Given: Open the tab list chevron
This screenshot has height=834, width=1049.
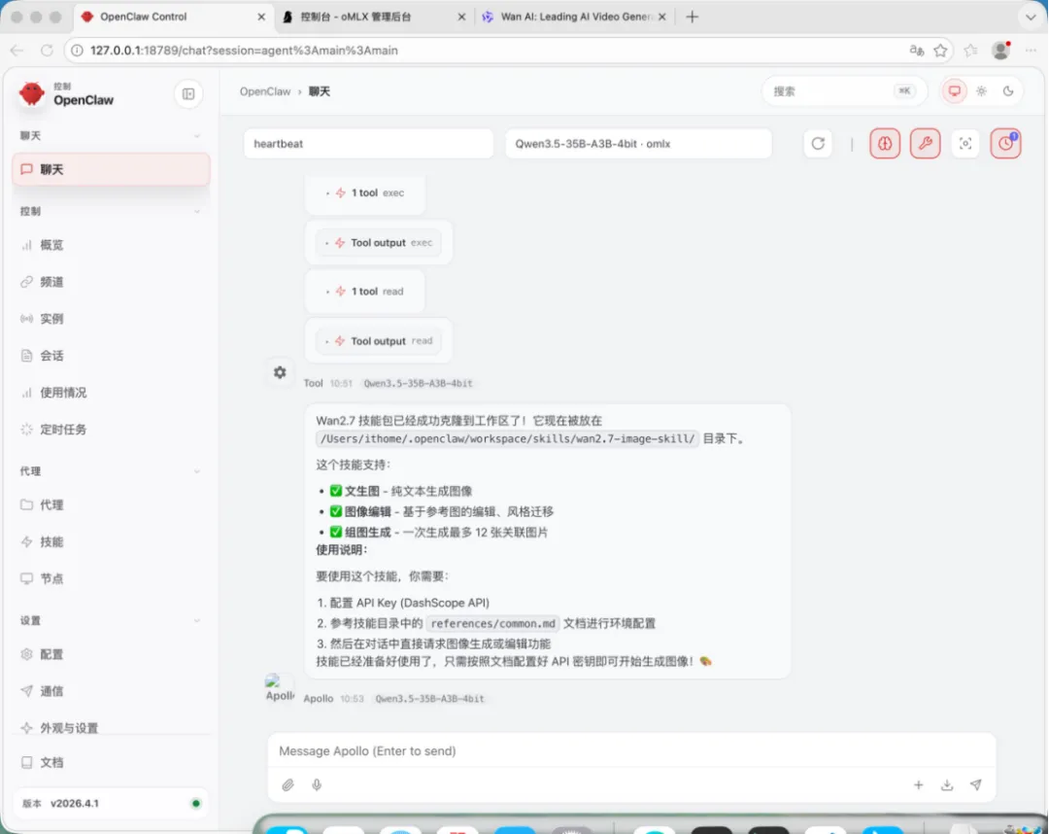Looking at the screenshot, I should [x=1031, y=17].
